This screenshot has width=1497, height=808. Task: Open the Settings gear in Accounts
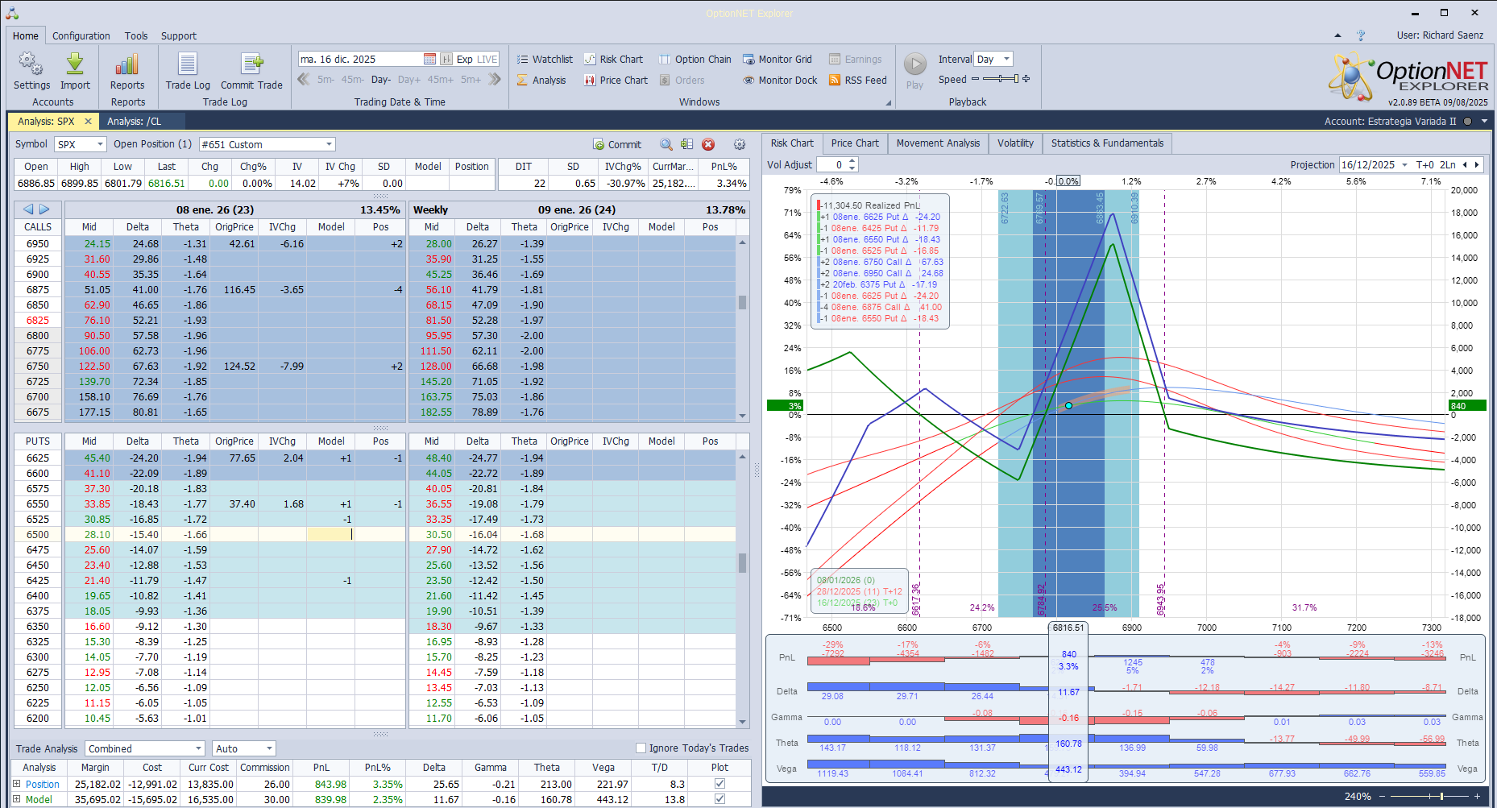(x=31, y=65)
